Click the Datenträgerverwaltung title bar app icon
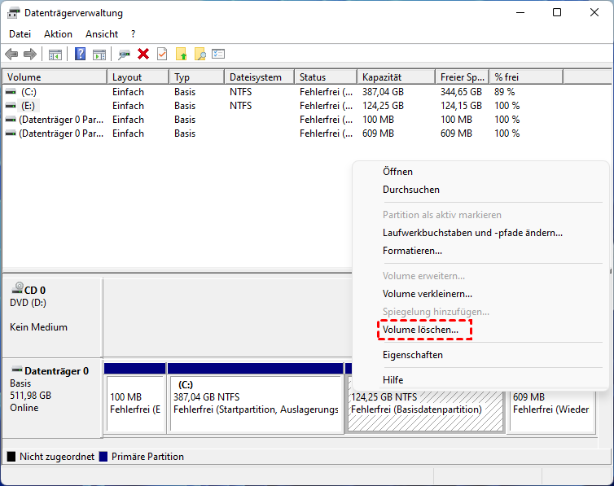Image resolution: width=614 pixels, height=486 pixels. (x=13, y=13)
